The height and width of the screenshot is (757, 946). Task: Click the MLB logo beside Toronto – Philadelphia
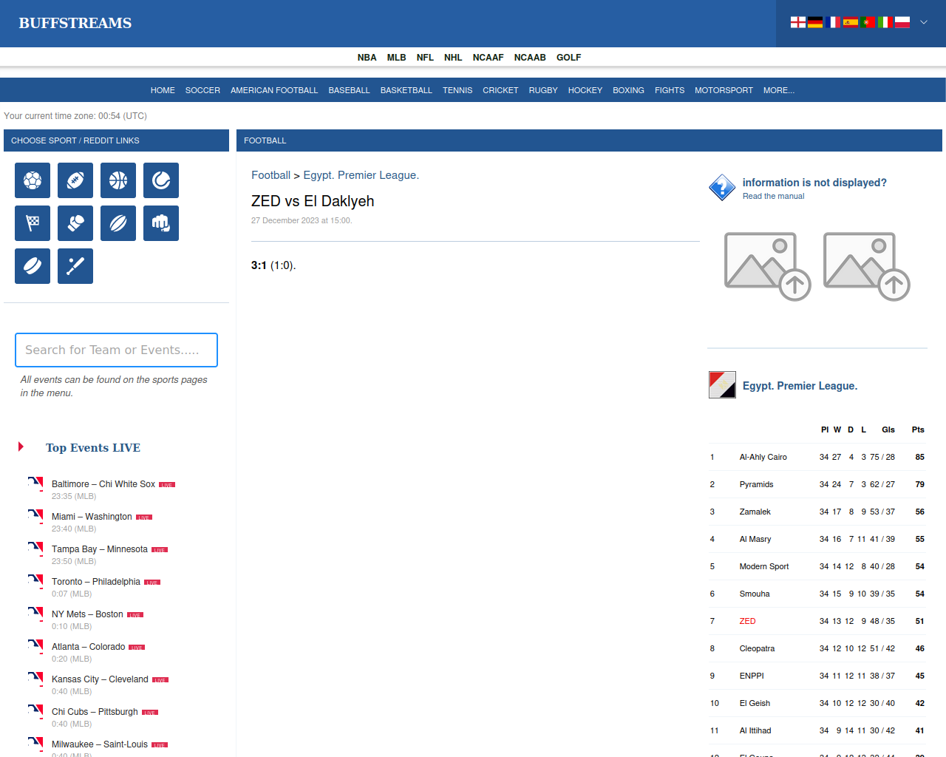tap(35, 582)
